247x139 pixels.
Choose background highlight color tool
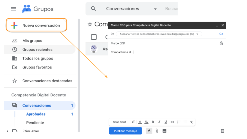146,122
